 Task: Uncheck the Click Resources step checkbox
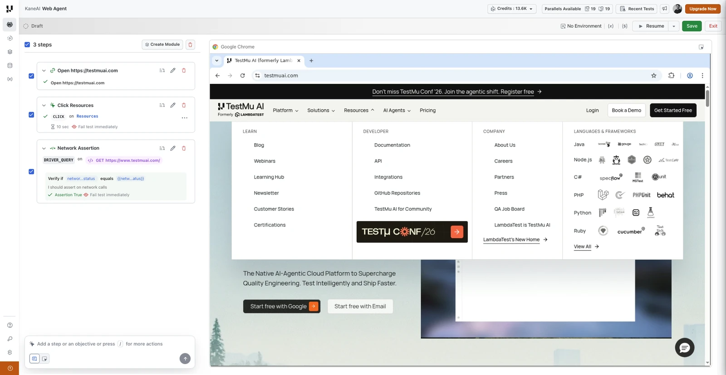[31, 115]
